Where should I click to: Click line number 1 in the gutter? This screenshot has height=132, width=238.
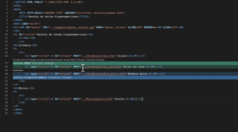coord(7,2)
